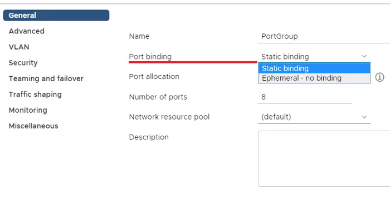The height and width of the screenshot is (209, 390).
Task: Select Teaming and failover section
Action: pyautogui.click(x=46, y=78)
